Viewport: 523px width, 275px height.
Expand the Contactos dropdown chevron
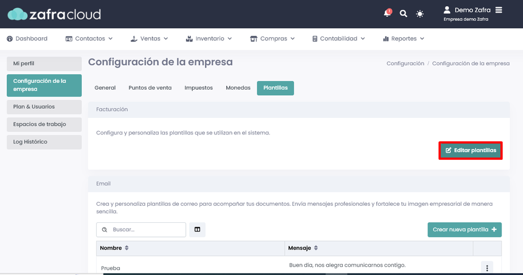click(110, 39)
